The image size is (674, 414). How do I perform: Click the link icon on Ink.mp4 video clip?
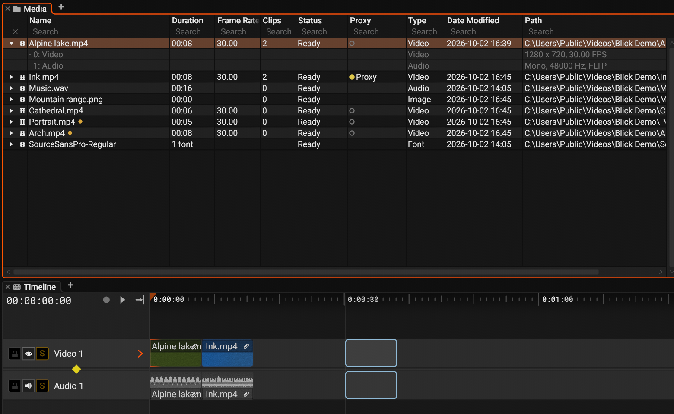tap(246, 346)
